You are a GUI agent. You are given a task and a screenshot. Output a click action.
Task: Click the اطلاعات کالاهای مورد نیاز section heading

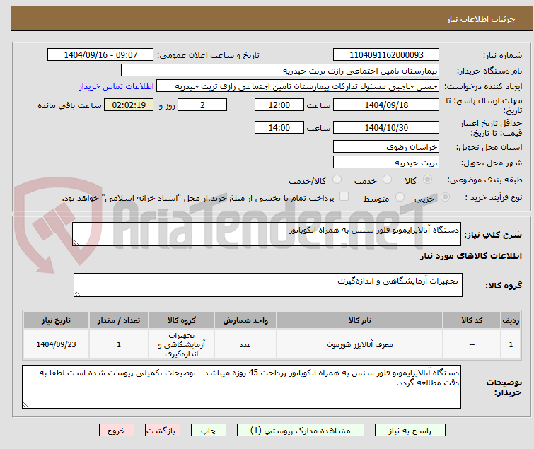point(470,256)
